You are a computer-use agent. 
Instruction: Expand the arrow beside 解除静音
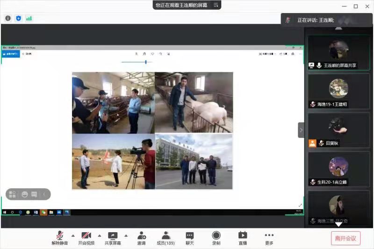73,235
